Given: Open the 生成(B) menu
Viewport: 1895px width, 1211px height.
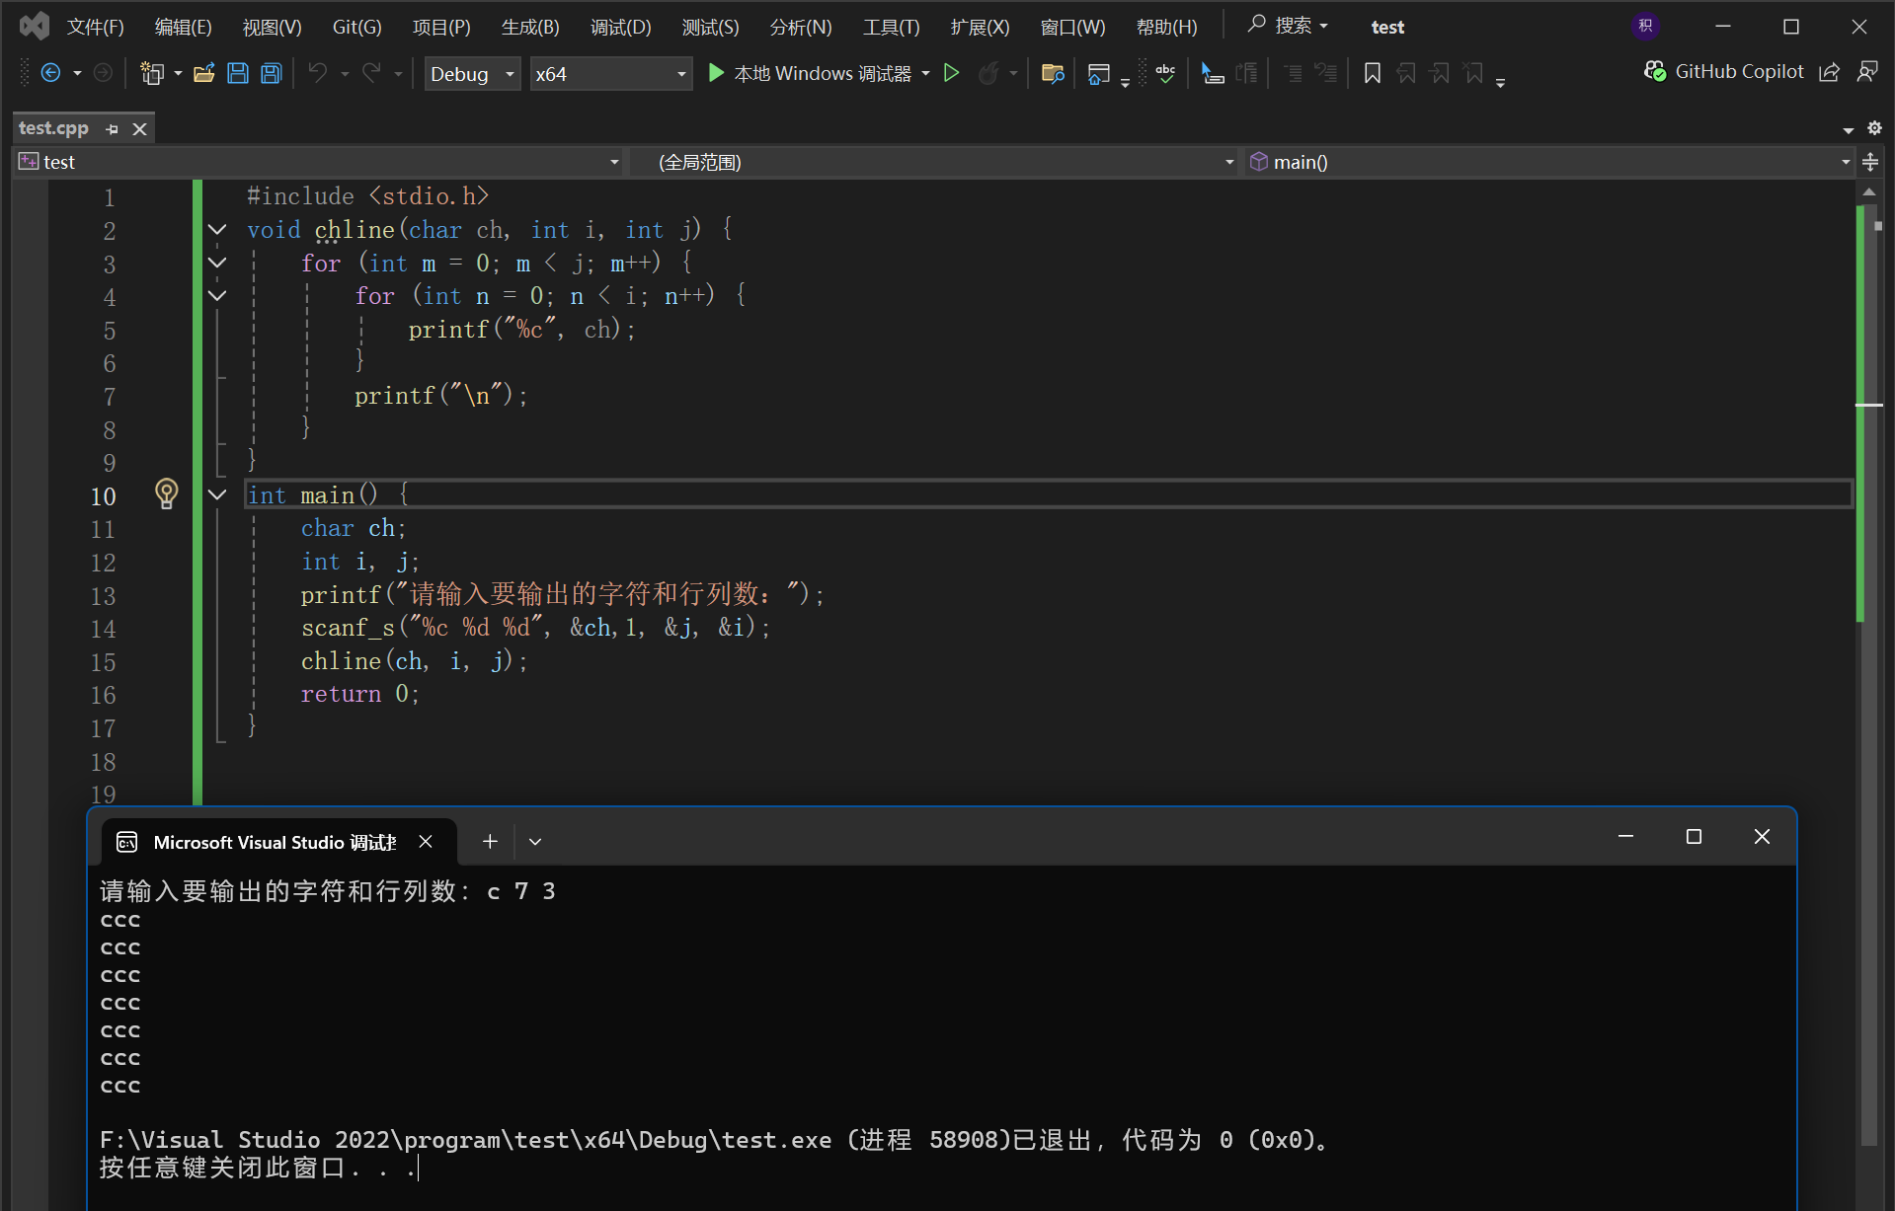Looking at the screenshot, I should tap(530, 27).
